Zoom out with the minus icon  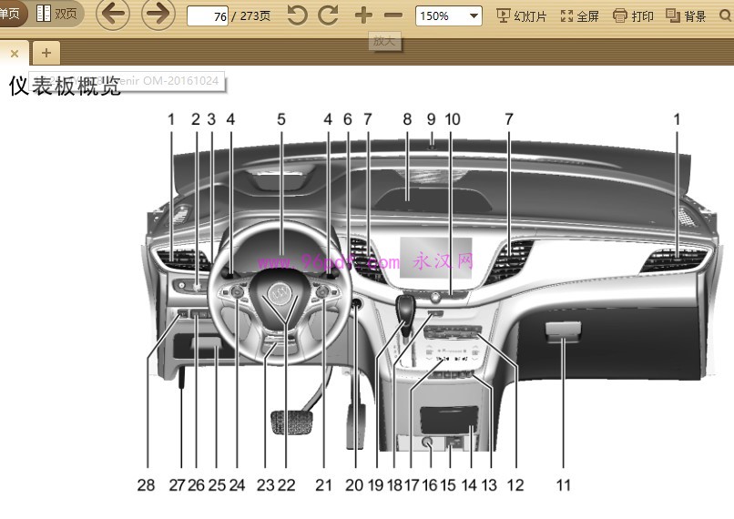point(393,15)
